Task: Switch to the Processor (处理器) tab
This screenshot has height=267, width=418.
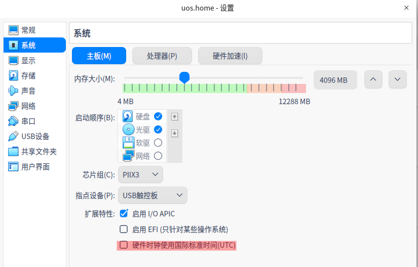Action: [x=162, y=56]
